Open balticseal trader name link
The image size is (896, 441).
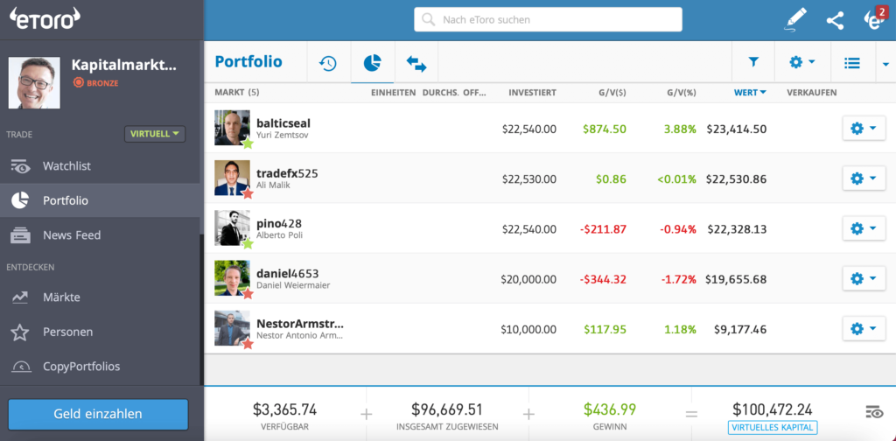(x=283, y=123)
